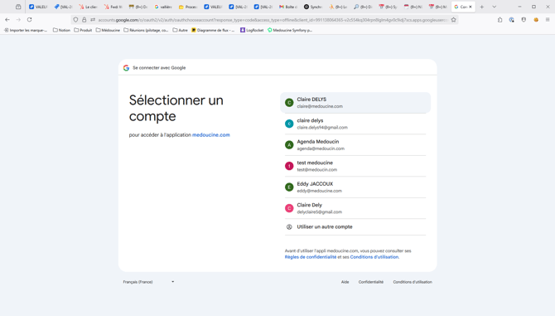The image size is (555, 316).
Task: Close the current Google sign-in tab
Action: pos(471,7)
